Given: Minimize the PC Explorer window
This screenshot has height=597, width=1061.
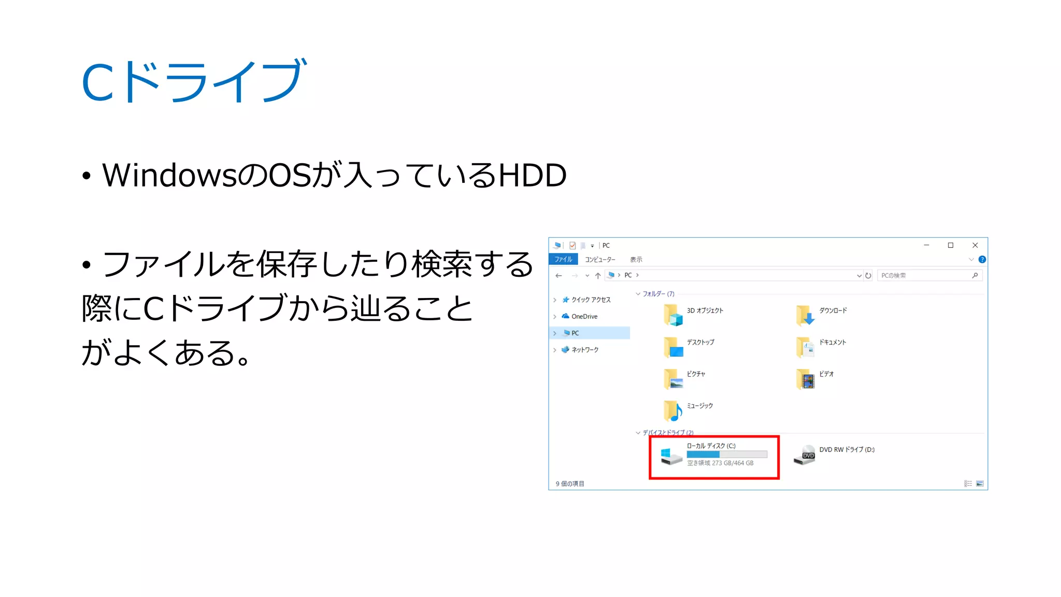Looking at the screenshot, I should coord(926,245).
